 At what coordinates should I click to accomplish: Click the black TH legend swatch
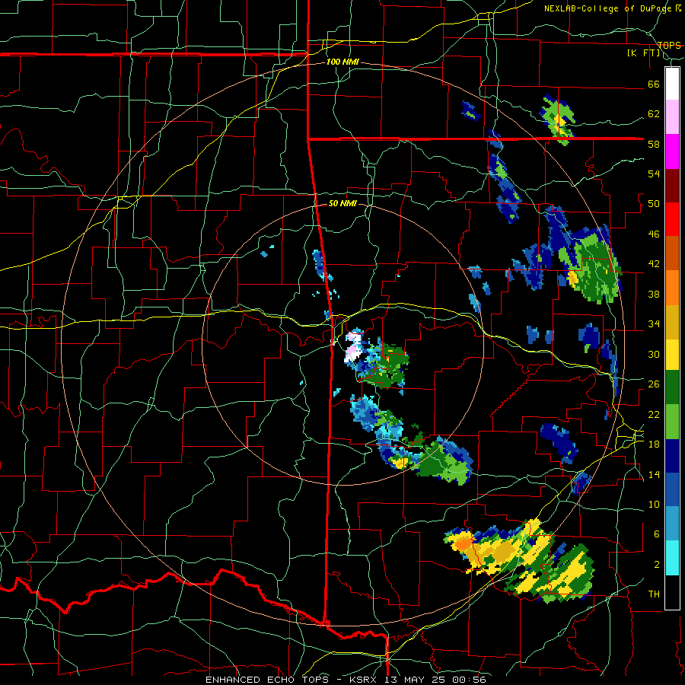tap(672, 592)
